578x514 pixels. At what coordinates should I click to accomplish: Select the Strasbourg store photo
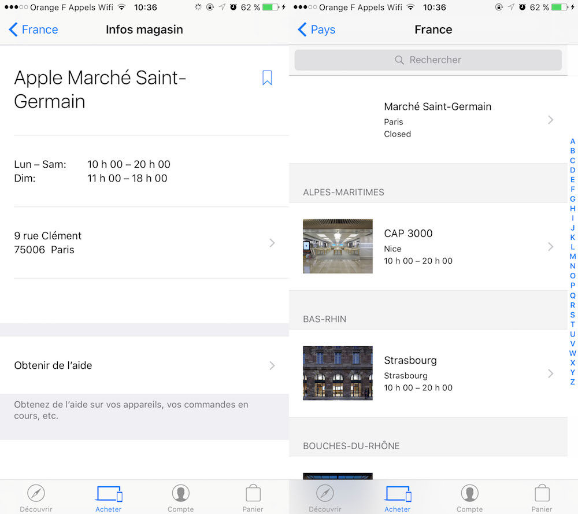point(338,373)
